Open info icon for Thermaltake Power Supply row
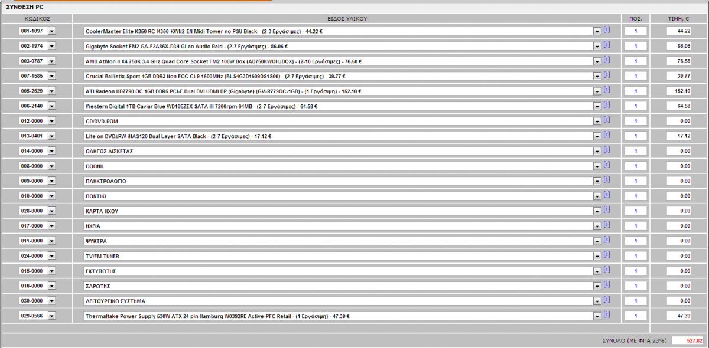Screen dimensions: 709x348 click(x=606, y=315)
